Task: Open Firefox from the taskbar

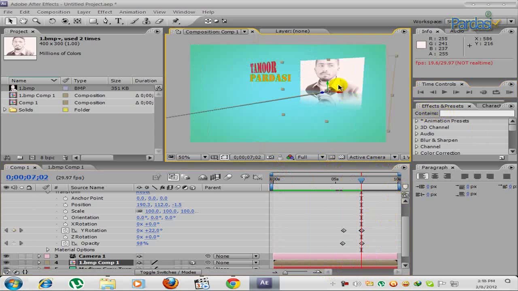Action: pos(170,283)
